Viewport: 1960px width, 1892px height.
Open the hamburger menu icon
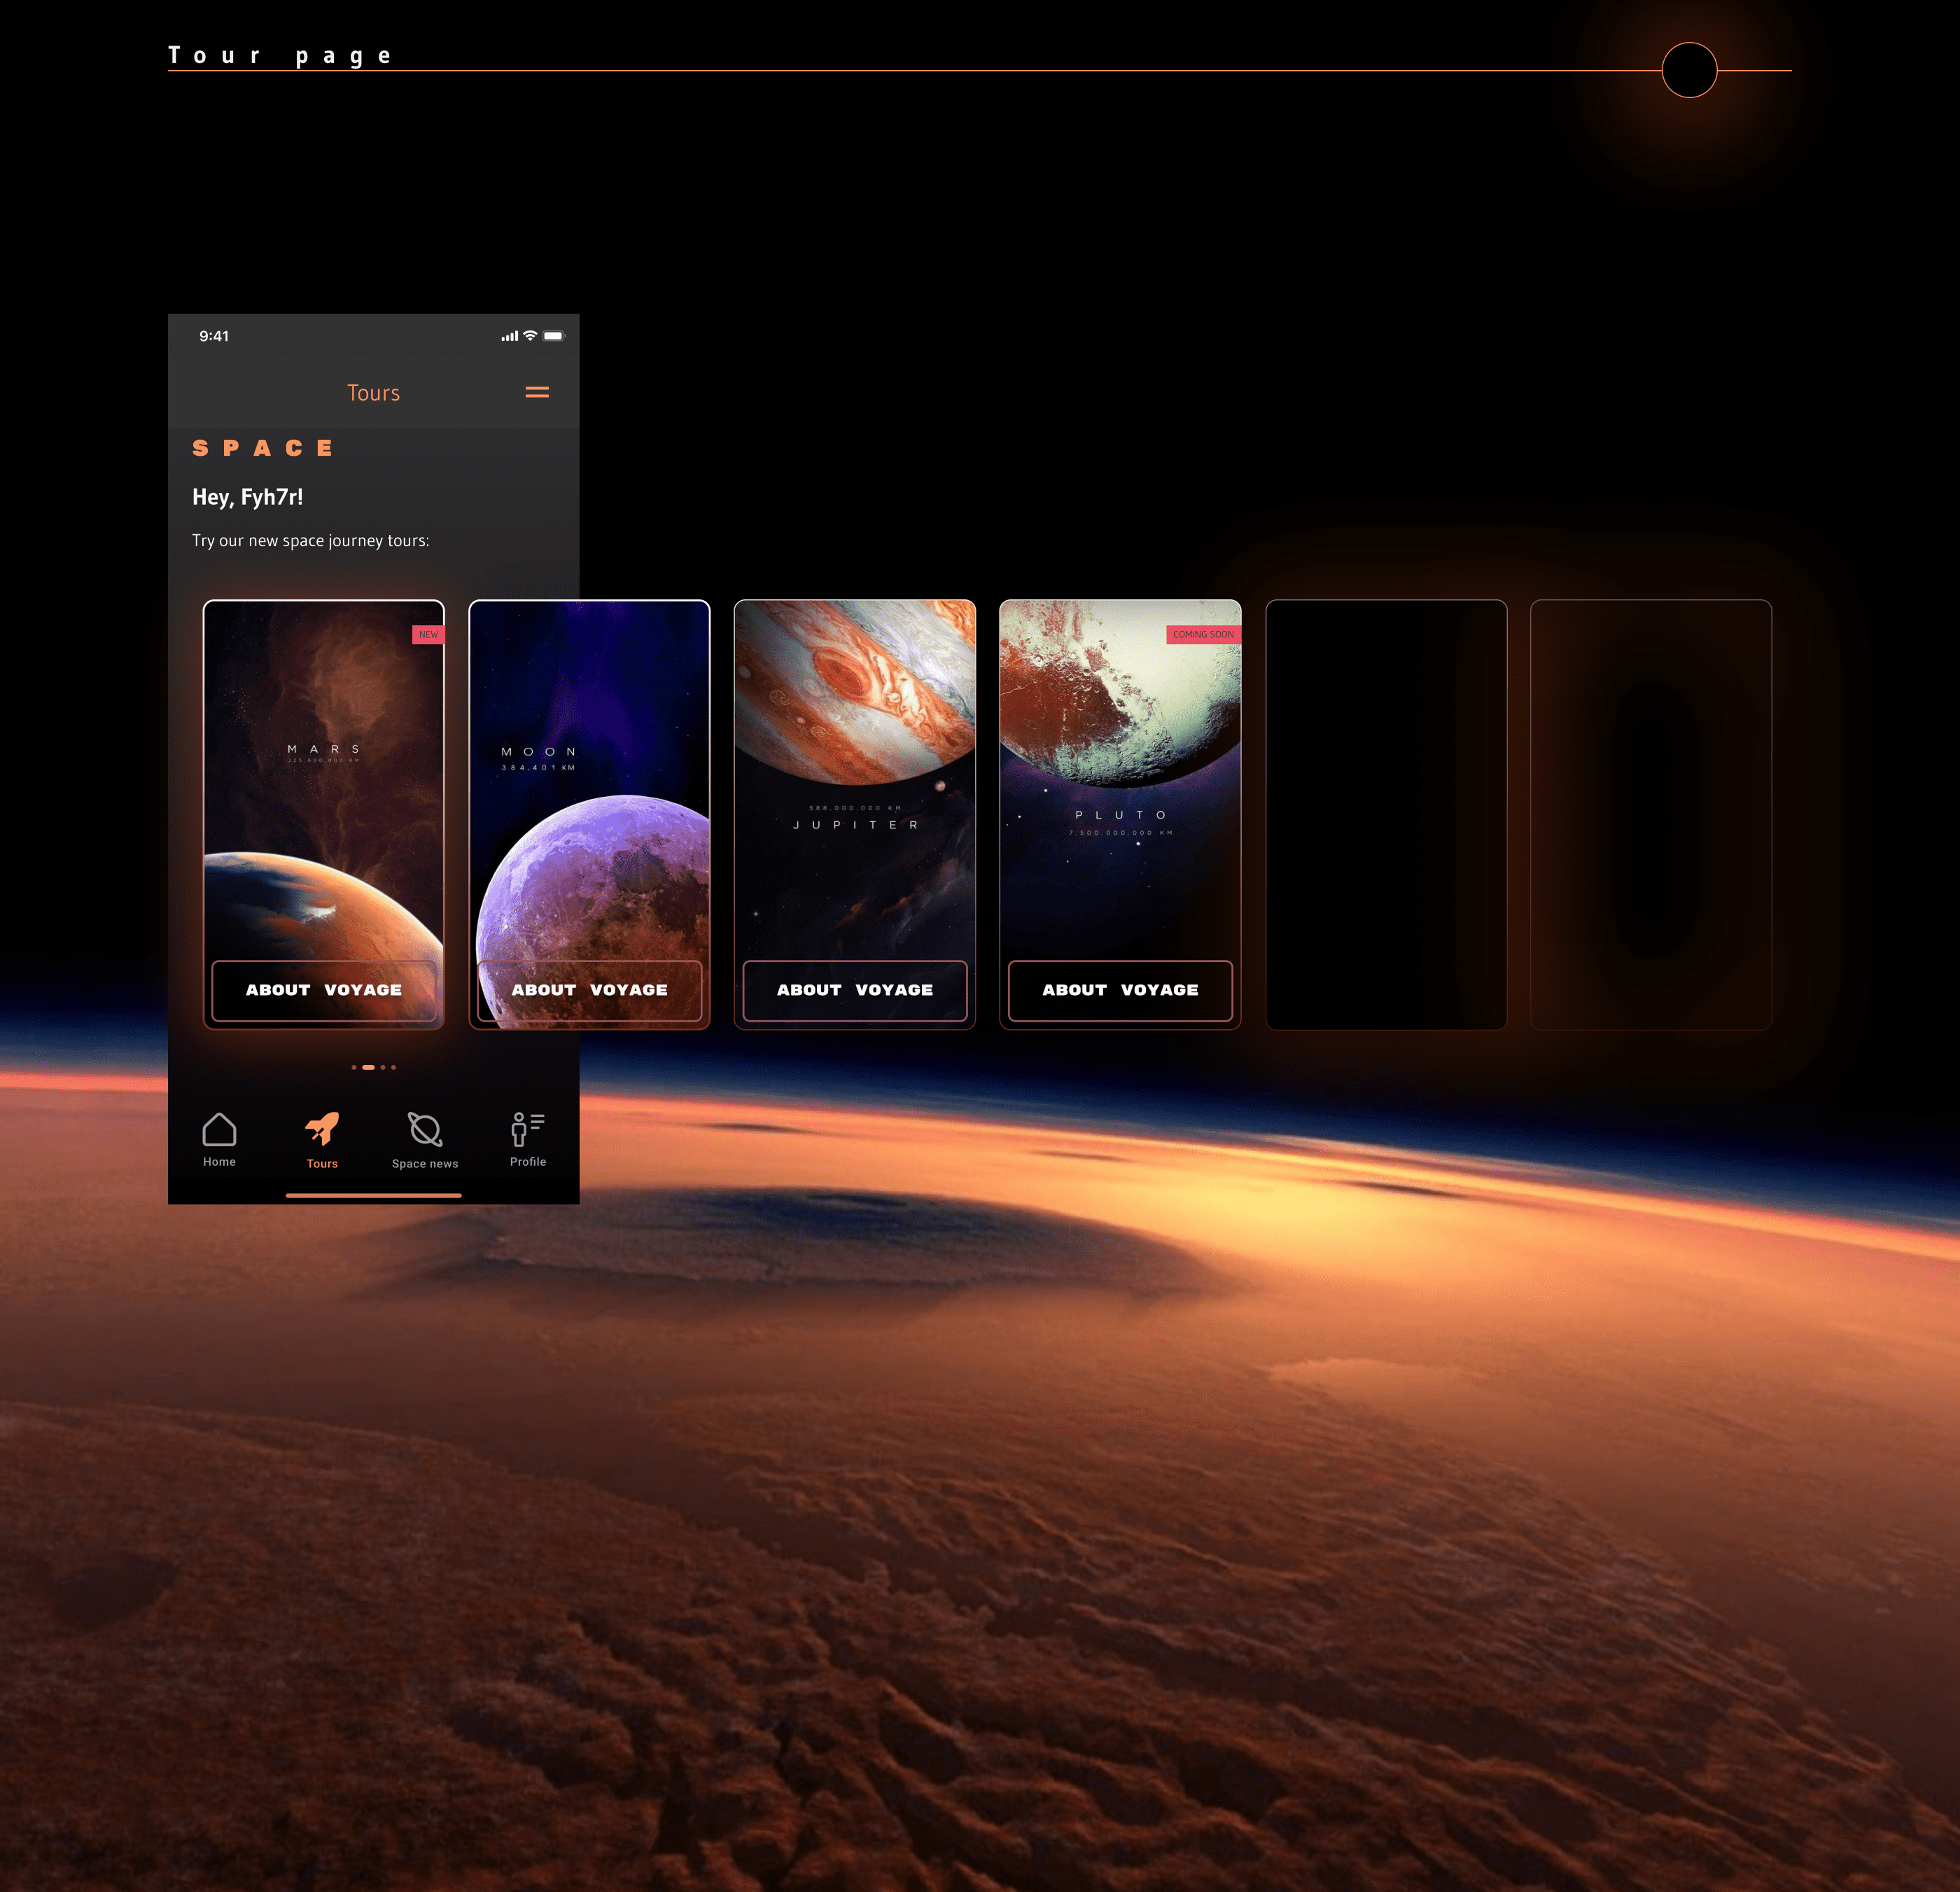(537, 392)
